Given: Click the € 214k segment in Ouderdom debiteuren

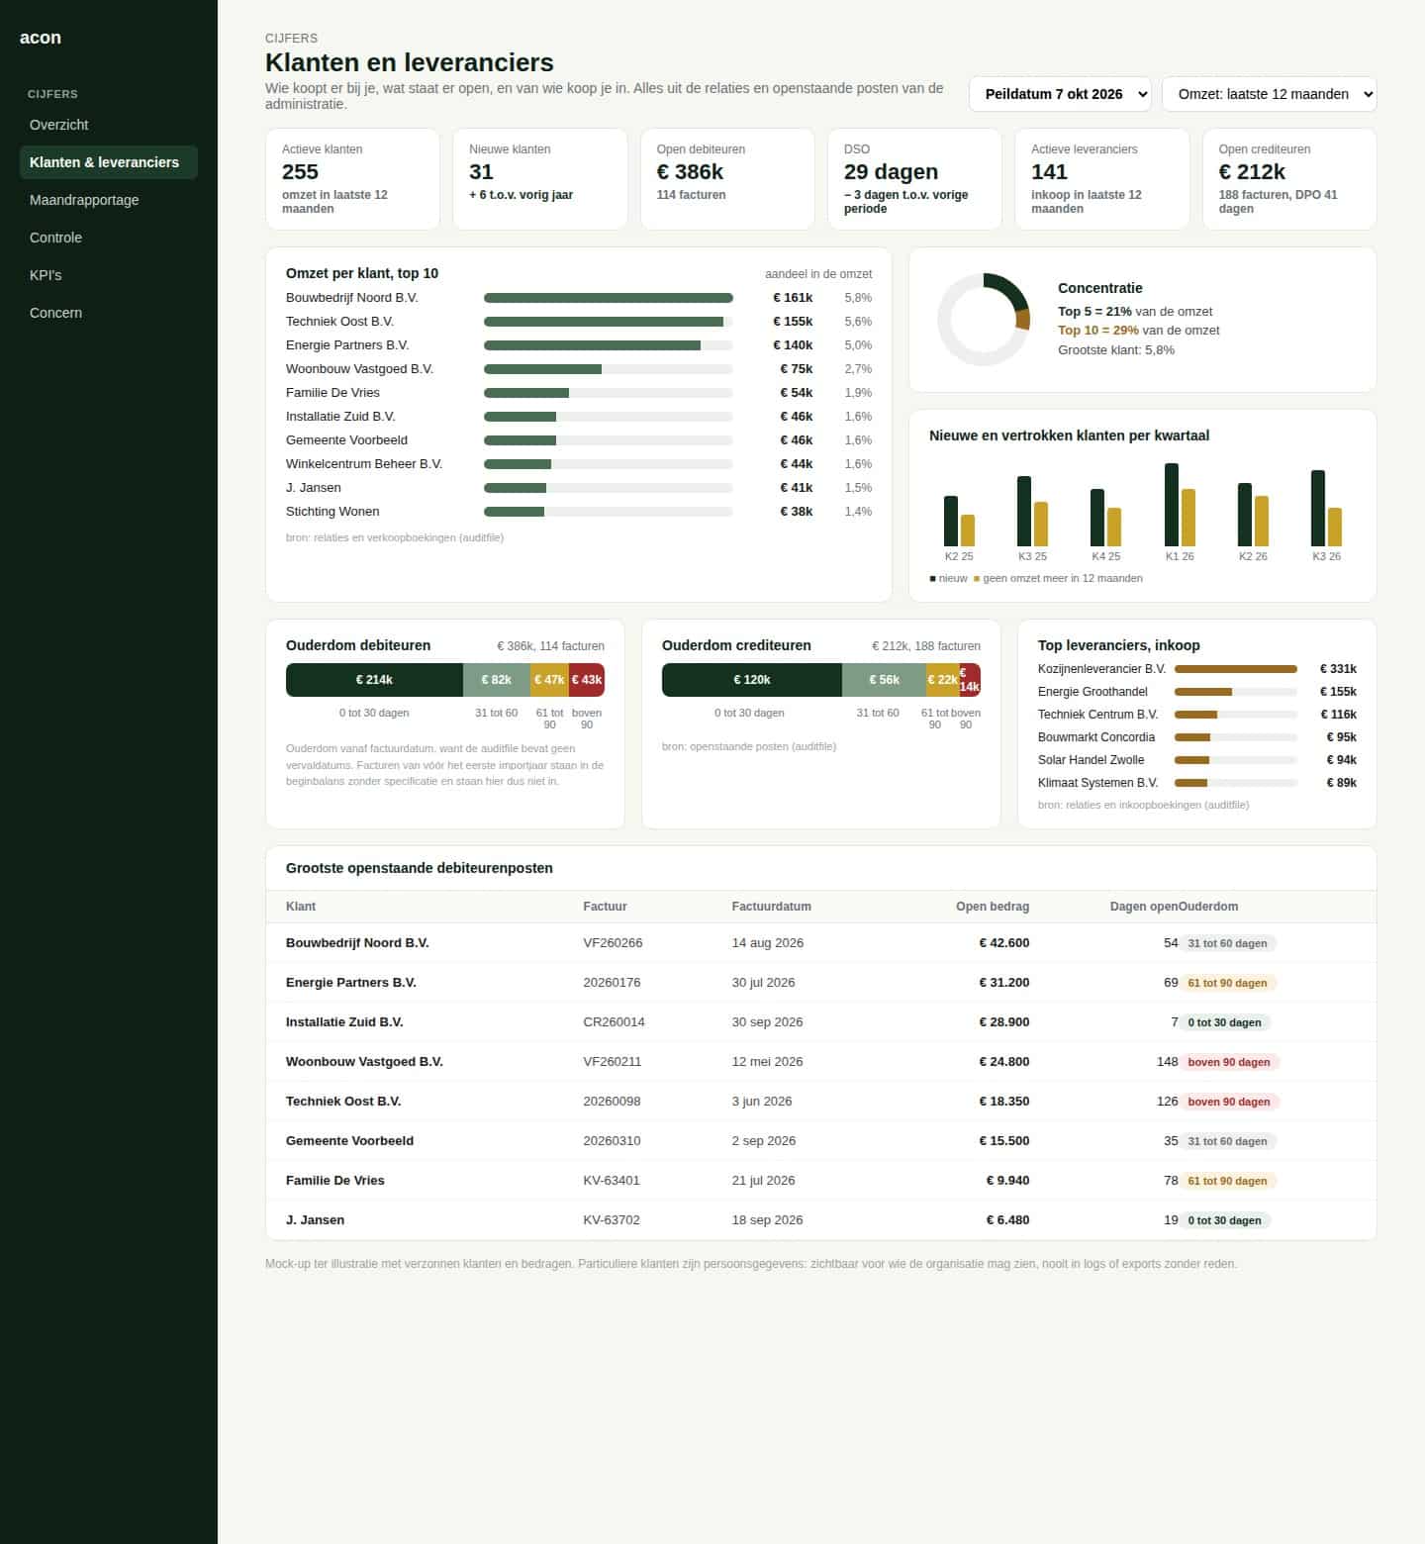Looking at the screenshot, I should click(x=374, y=680).
